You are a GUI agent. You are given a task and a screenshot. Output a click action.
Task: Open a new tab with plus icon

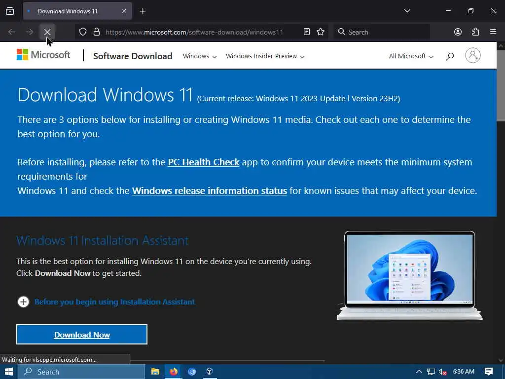[x=143, y=11]
